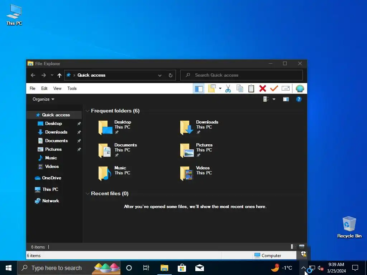Open the Tools menu

coord(72,88)
